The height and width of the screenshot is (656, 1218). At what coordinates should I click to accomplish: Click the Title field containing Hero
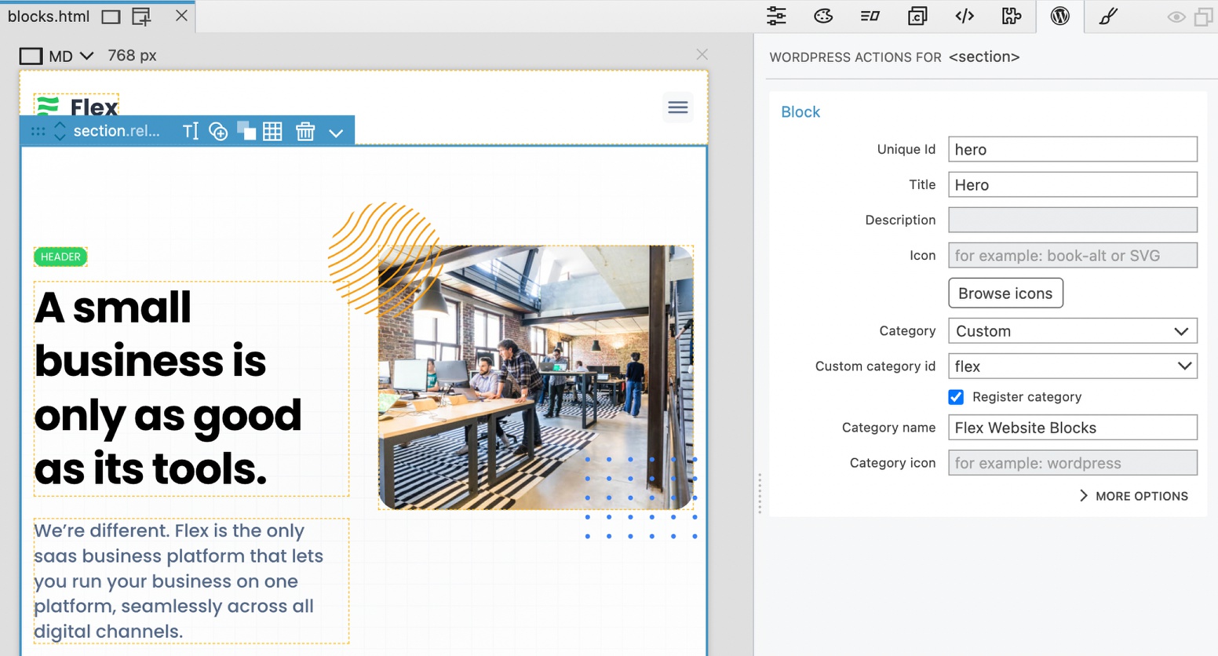click(x=1073, y=184)
